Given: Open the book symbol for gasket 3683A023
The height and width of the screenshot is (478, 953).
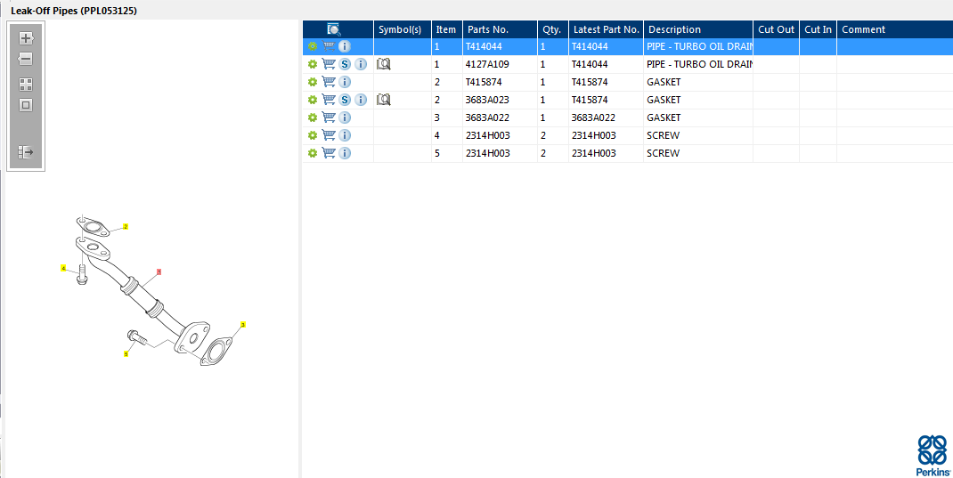Looking at the screenshot, I should 384,100.
